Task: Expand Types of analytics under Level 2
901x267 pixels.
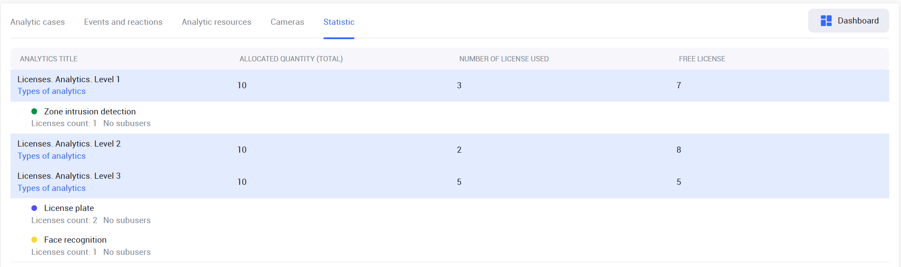Action: (51, 156)
